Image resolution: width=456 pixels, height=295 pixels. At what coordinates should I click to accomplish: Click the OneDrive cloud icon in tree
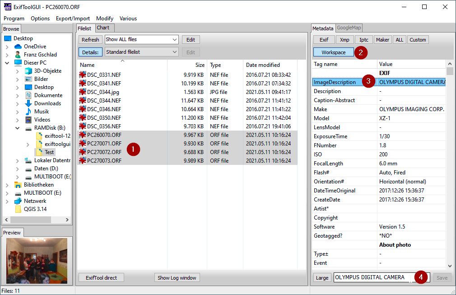(x=18, y=47)
